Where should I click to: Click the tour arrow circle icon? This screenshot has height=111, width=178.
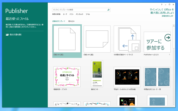(x=168, y=38)
